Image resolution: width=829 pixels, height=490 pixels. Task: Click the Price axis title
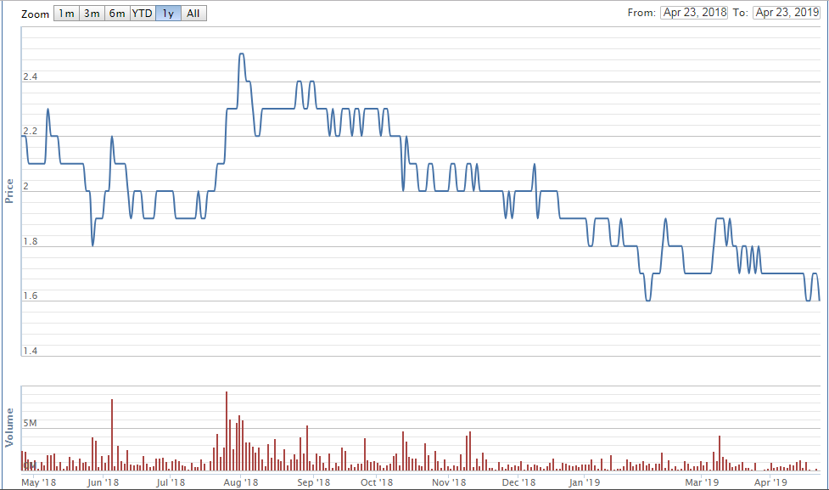point(9,190)
